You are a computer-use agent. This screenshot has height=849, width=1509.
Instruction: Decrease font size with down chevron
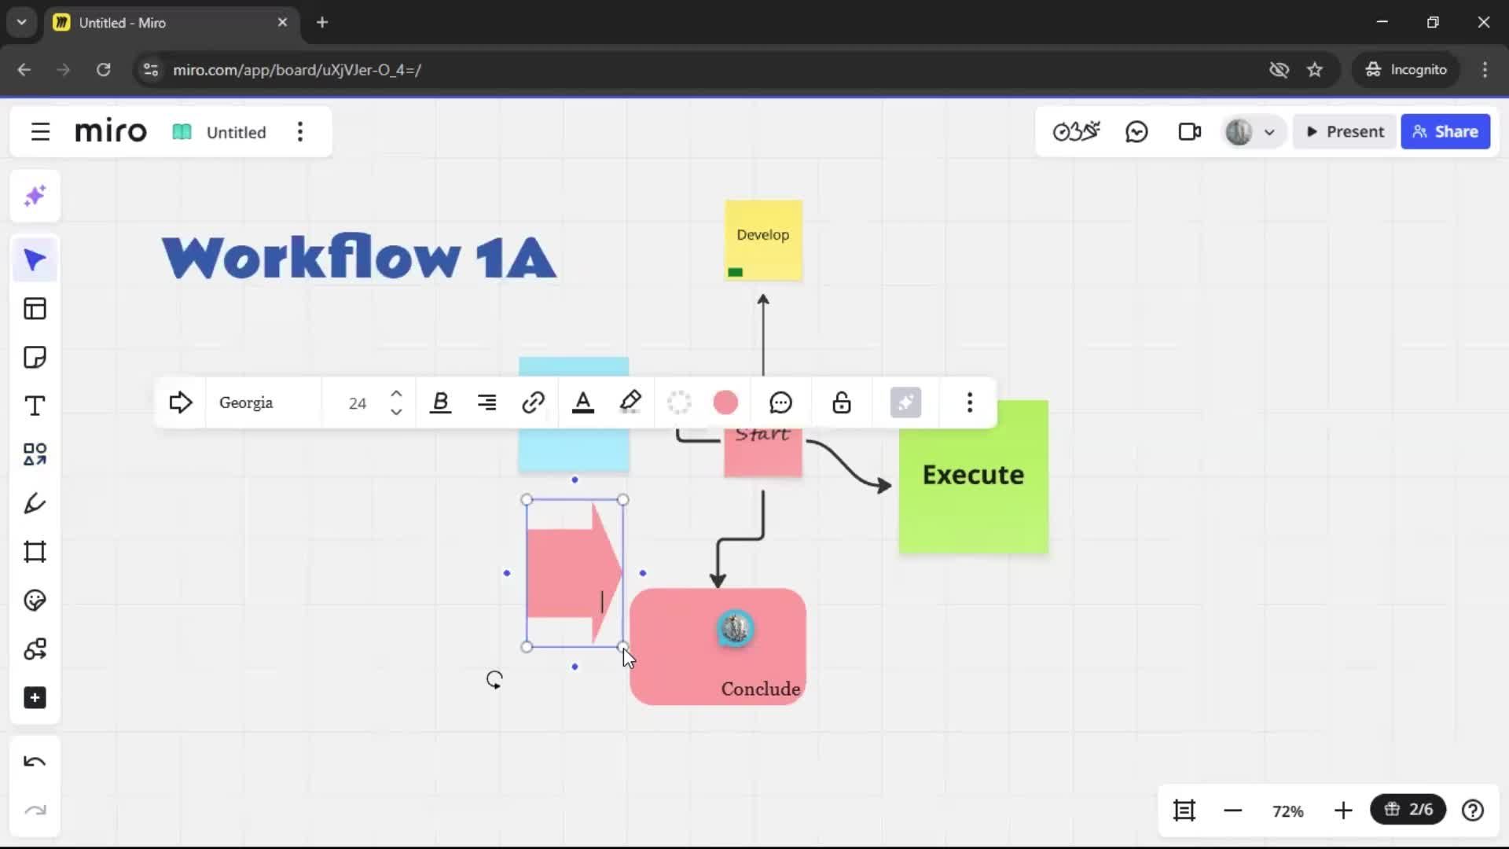tap(396, 412)
